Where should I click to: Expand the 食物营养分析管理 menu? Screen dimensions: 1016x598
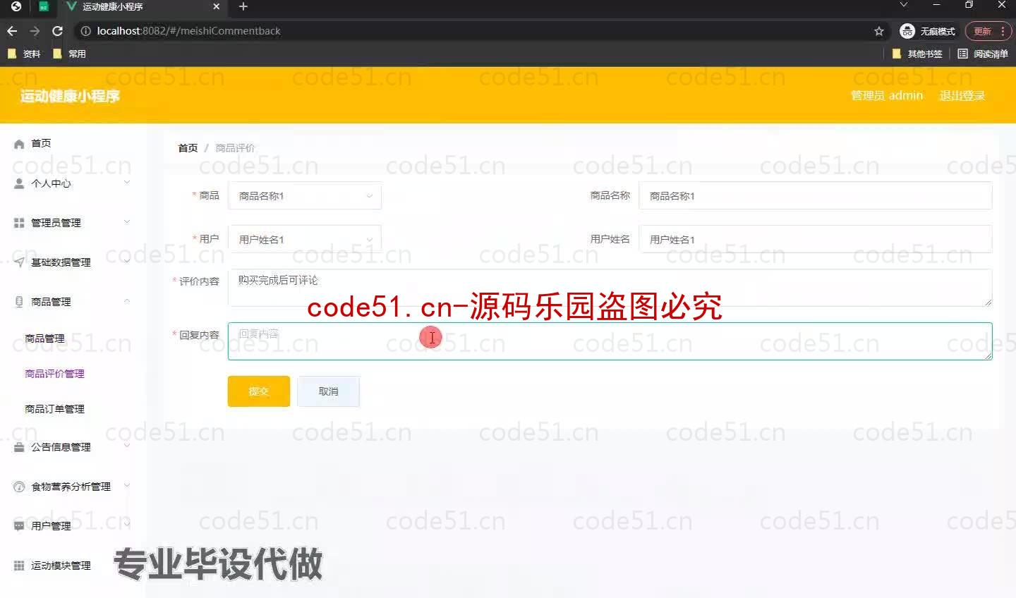click(127, 486)
